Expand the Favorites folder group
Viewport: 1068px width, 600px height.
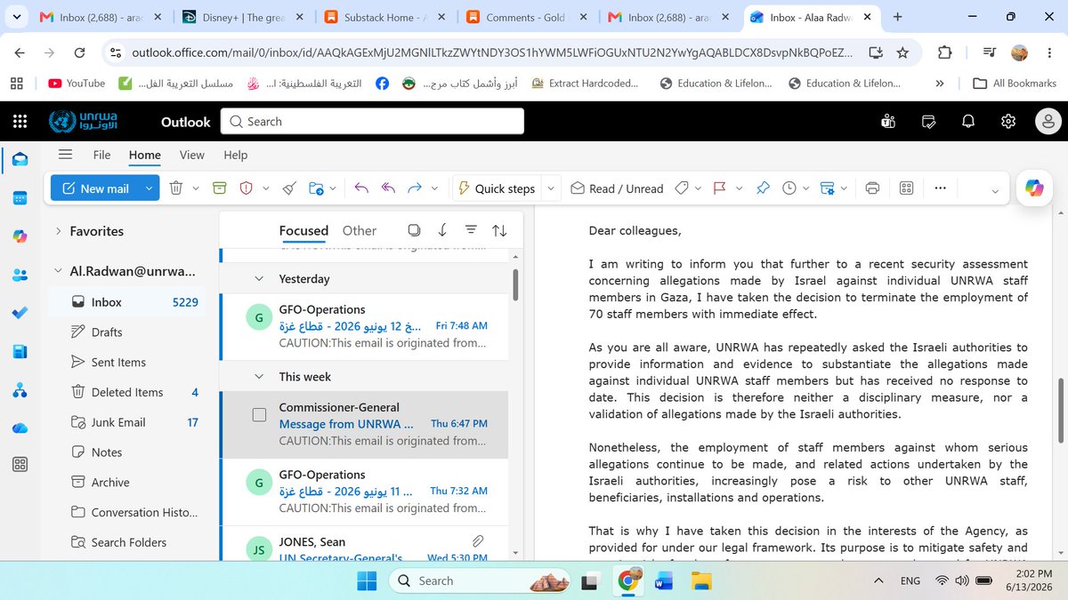59,231
